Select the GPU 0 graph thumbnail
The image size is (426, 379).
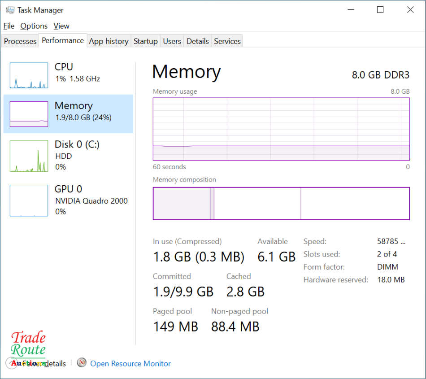pyautogui.click(x=29, y=200)
